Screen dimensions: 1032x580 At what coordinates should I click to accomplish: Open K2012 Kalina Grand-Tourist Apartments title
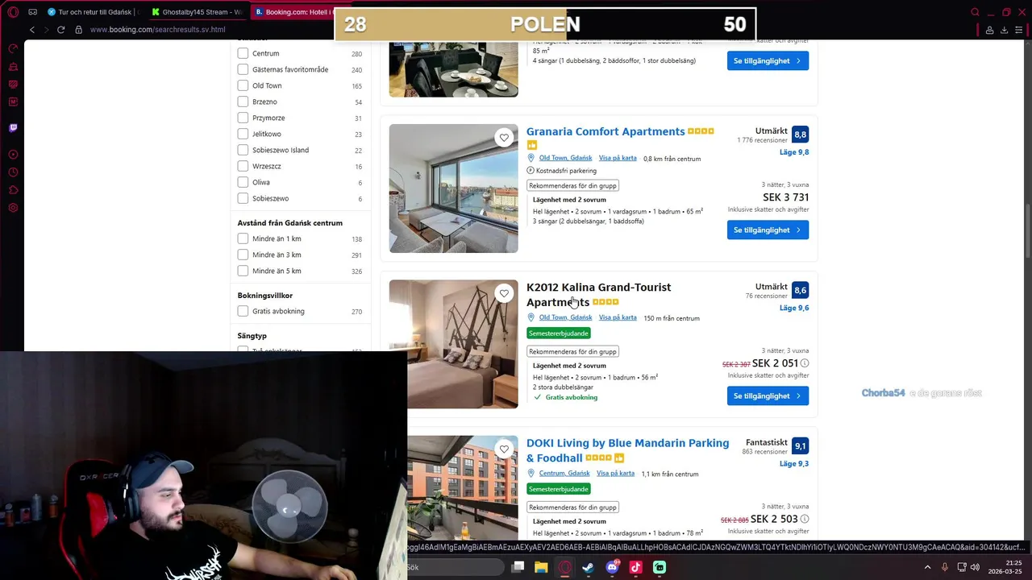tap(598, 295)
